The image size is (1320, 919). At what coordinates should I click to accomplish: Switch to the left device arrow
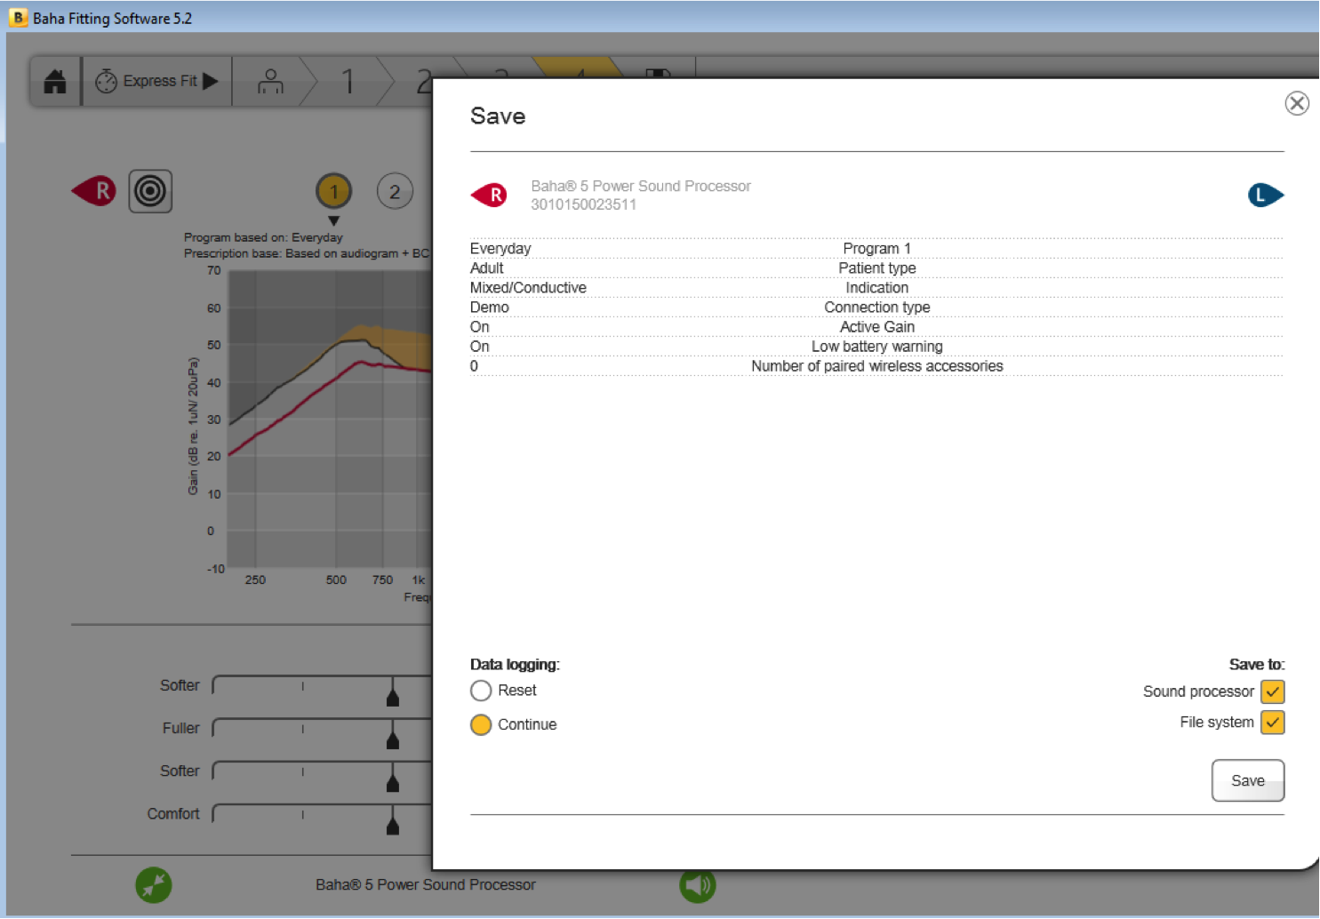[x=1266, y=195]
